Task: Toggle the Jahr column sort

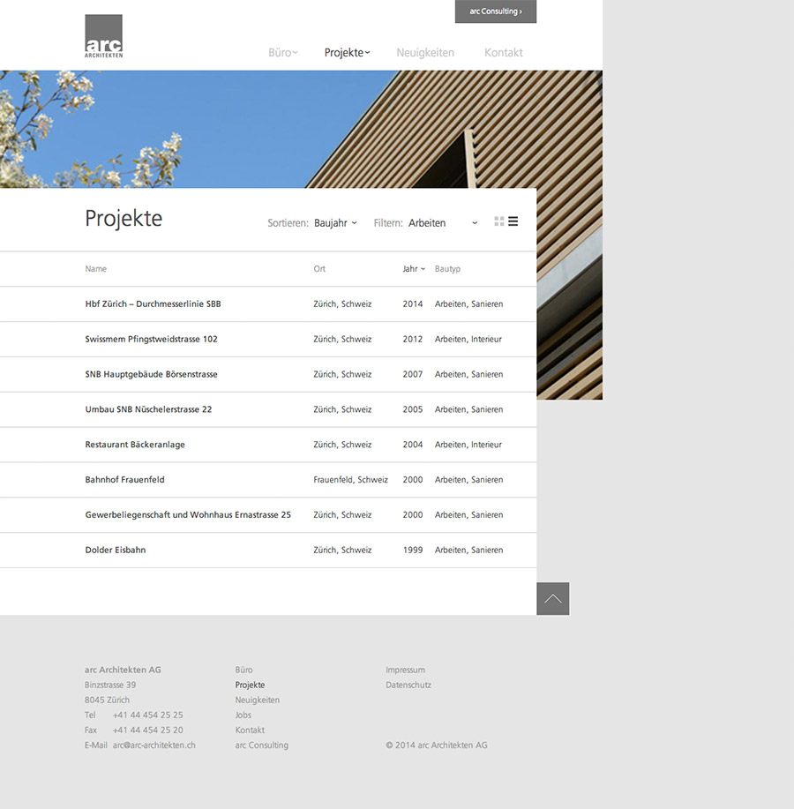Action: 414,269
